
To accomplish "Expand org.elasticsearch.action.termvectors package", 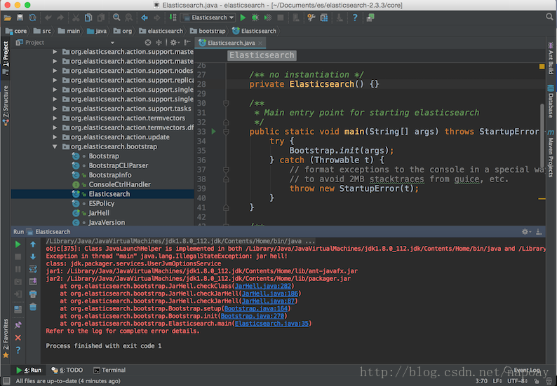I will click(55, 118).
